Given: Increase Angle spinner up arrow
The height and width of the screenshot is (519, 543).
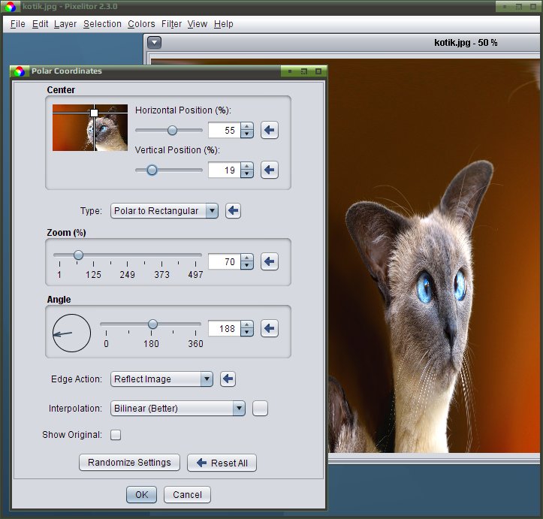Looking at the screenshot, I should pos(247,324).
